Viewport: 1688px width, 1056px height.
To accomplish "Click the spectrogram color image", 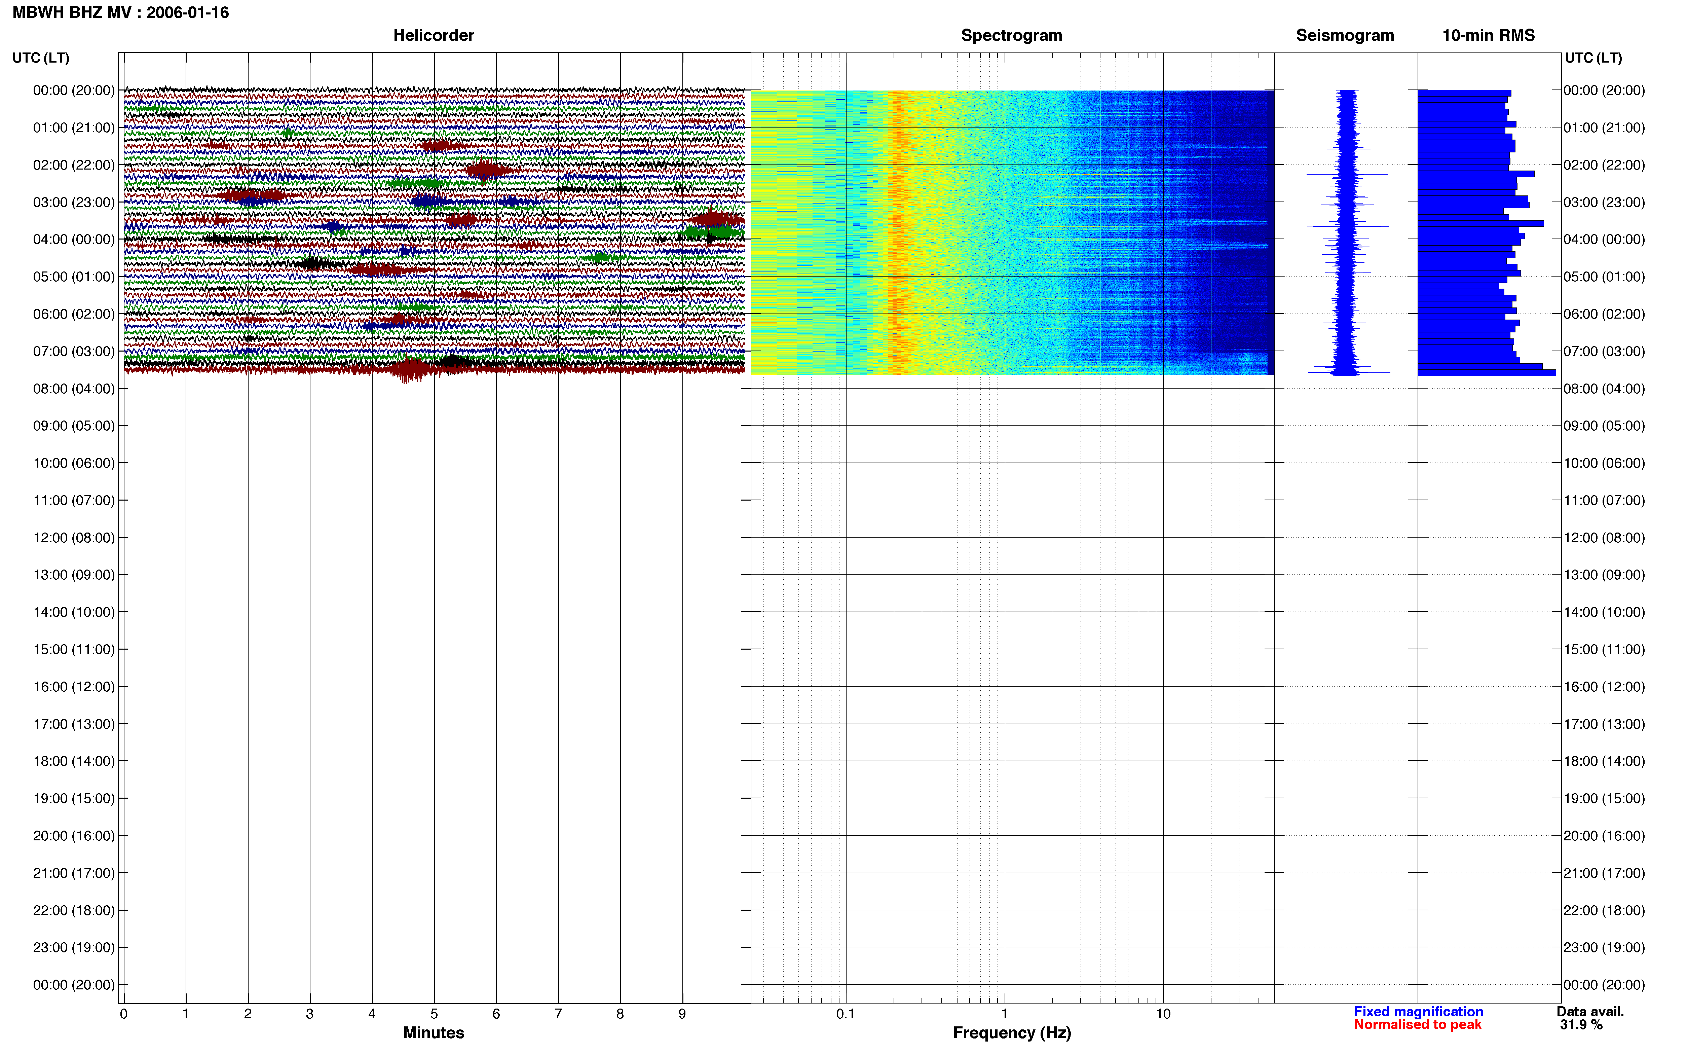I will [x=1012, y=232].
